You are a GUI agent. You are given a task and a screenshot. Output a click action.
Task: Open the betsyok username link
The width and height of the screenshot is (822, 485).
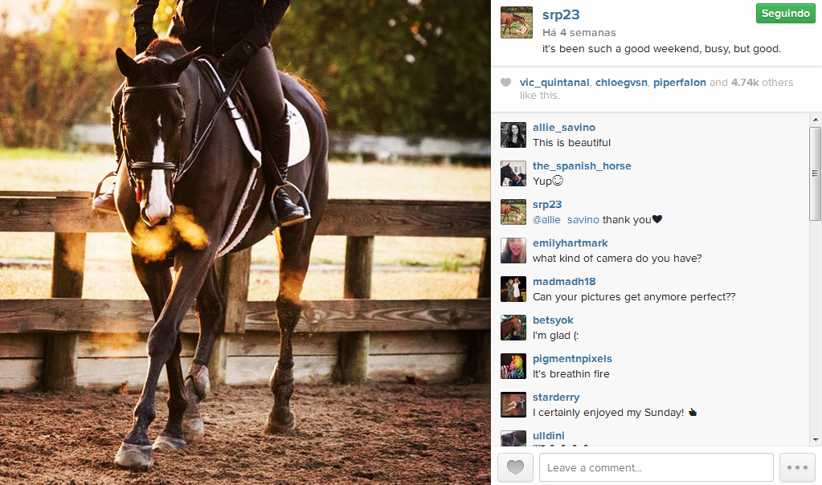pyautogui.click(x=553, y=320)
